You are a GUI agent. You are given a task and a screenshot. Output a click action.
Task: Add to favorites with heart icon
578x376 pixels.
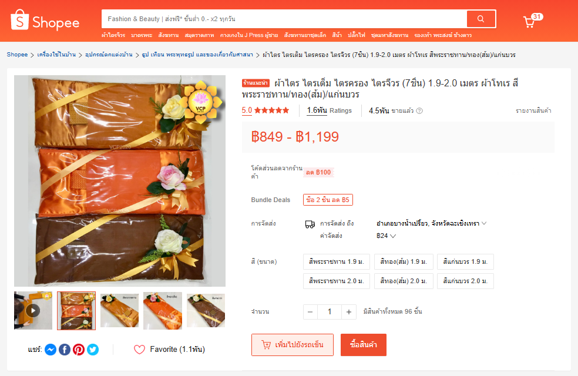coord(139,350)
